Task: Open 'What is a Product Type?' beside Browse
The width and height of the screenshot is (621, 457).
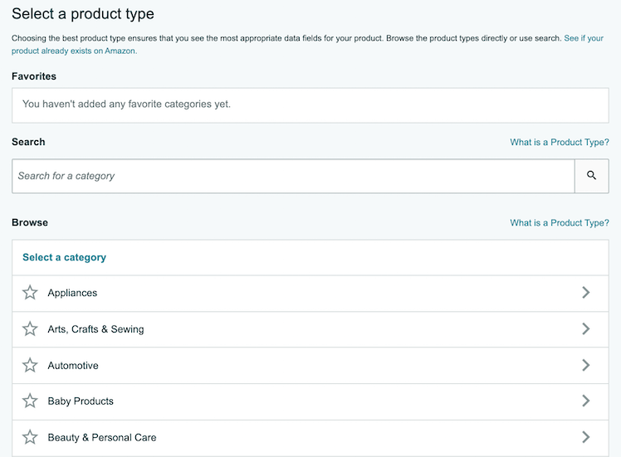Action: (559, 223)
